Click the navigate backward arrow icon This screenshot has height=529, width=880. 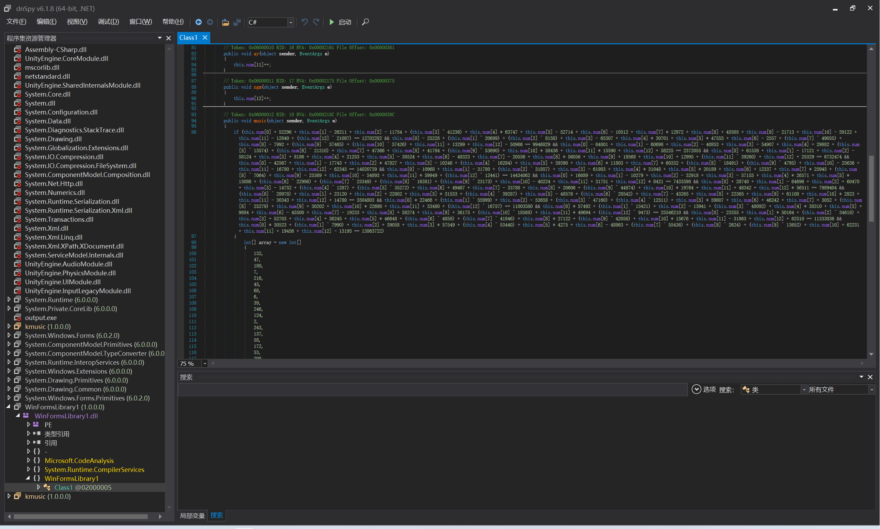(x=199, y=22)
